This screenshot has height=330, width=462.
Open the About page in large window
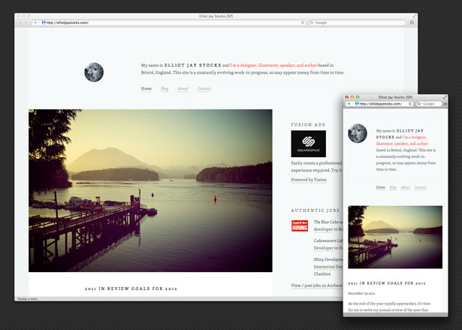tap(183, 89)
